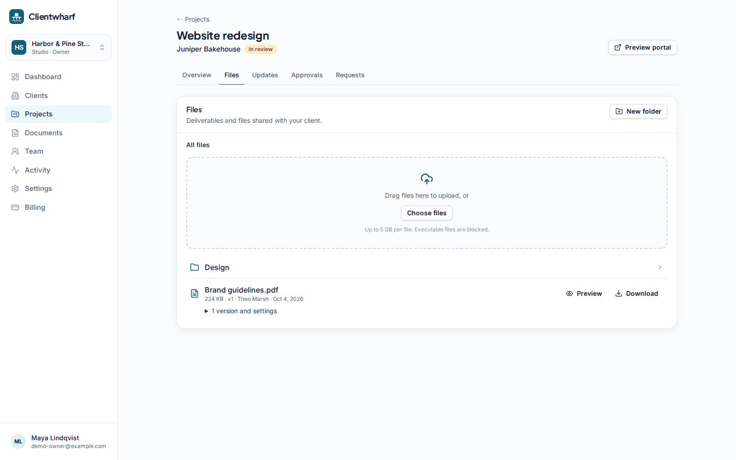Open Dashboard from the sidebar icon
The image size is (736, 460).
15,77
